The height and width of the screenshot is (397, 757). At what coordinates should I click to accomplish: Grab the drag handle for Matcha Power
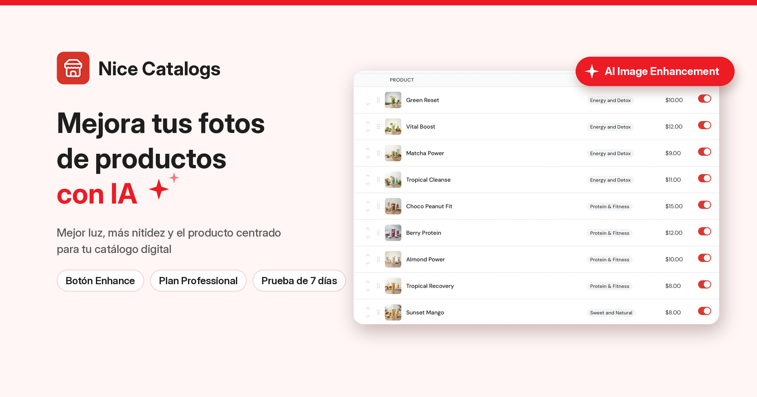pyautogui.click(x=378, y=153)
